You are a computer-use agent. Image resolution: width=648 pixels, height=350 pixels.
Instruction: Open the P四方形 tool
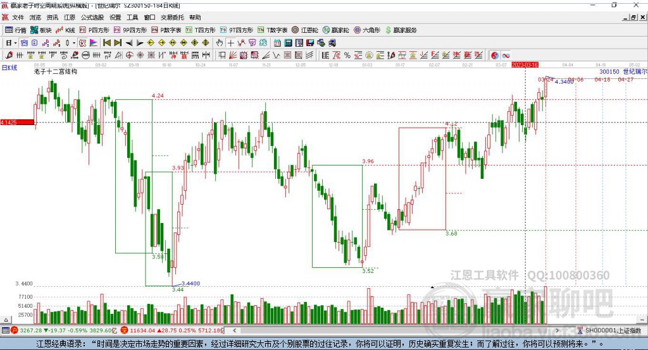click(x=94, y=30)
